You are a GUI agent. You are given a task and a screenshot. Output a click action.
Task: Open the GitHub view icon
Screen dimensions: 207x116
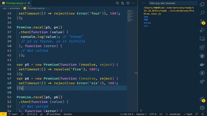[x=202, y=56]
